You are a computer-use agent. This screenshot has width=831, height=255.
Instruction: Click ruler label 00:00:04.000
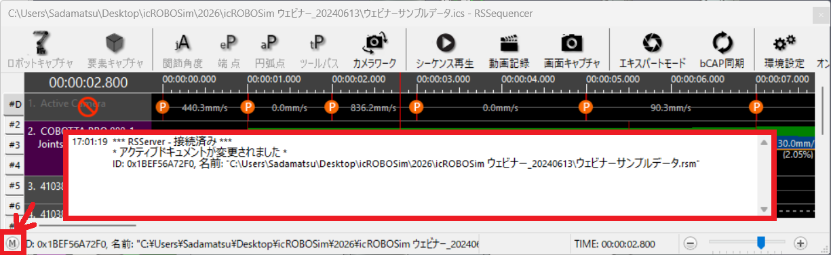point(528,79)
